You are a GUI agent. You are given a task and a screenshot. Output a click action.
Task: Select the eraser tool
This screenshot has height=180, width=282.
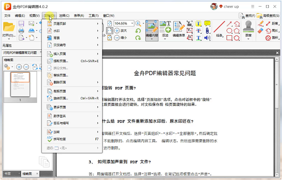tap(260, 31)
